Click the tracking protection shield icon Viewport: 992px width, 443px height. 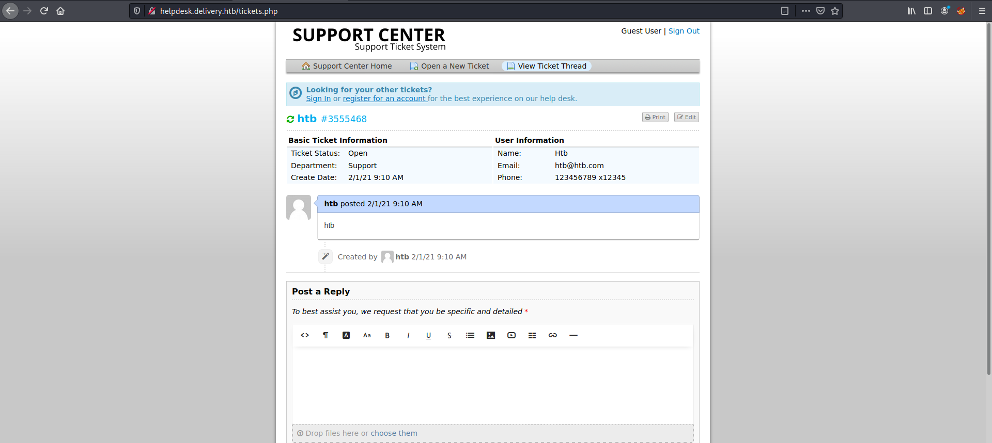[x=137, y=11]
